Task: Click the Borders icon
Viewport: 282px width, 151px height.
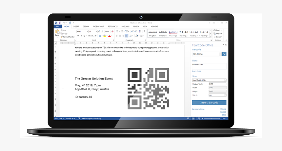Action: 142,36
